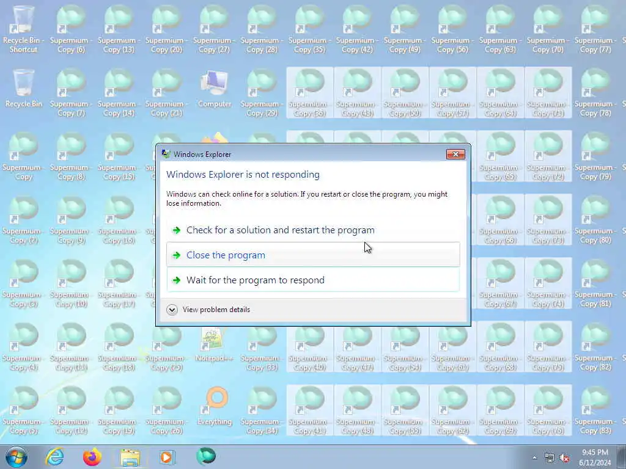Select Supermium - Copy (81) shortcut

point(595,283)
